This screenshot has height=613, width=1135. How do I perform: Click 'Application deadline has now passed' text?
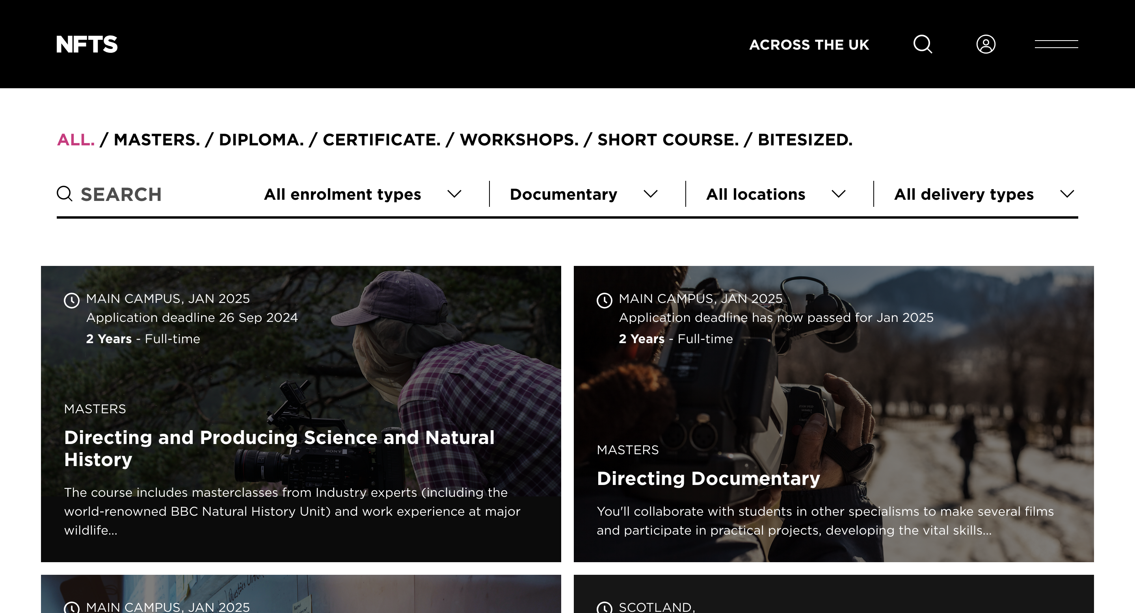(x=776, y=318)
